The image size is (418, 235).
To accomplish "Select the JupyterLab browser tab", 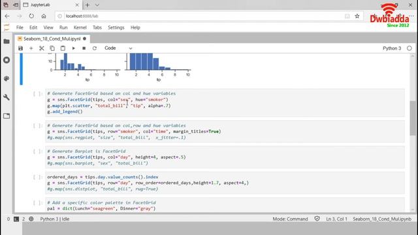I will [x=51, y=5].
